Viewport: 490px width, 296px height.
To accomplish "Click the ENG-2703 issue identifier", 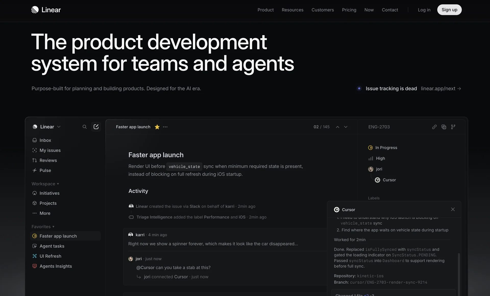I will (379, 127).
